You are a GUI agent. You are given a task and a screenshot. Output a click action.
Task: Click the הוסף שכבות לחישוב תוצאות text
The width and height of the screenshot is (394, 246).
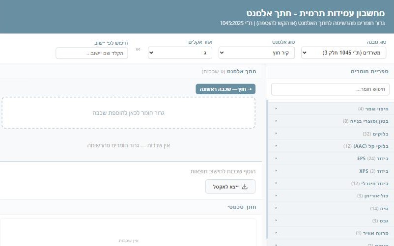coord(223,171)
